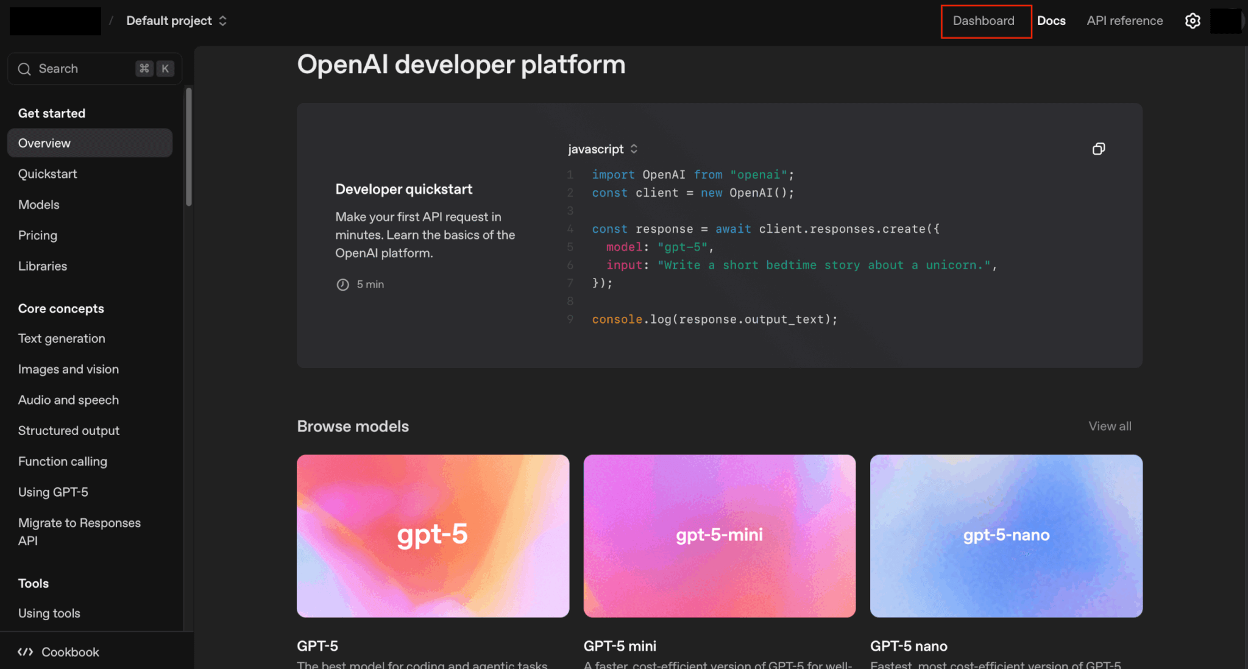Open Function calling in sidebar
The width and height of the screenshot is (1248, 669).
[x=63, y=461]
